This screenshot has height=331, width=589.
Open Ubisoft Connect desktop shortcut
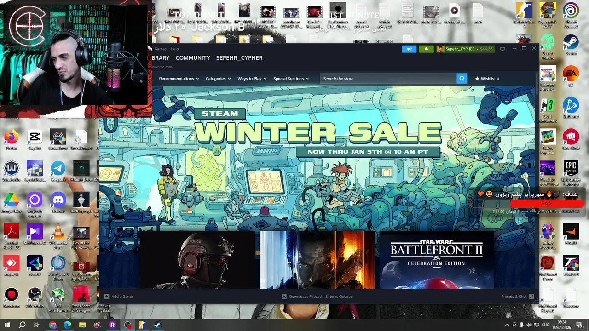pyautogui.click(x=571, y=15)
